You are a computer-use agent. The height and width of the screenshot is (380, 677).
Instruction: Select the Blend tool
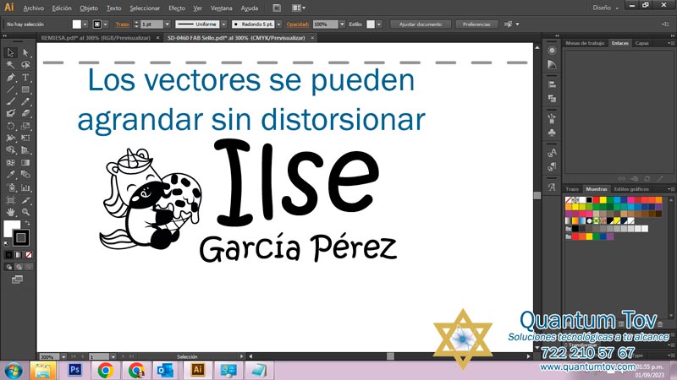click(25, 175)
